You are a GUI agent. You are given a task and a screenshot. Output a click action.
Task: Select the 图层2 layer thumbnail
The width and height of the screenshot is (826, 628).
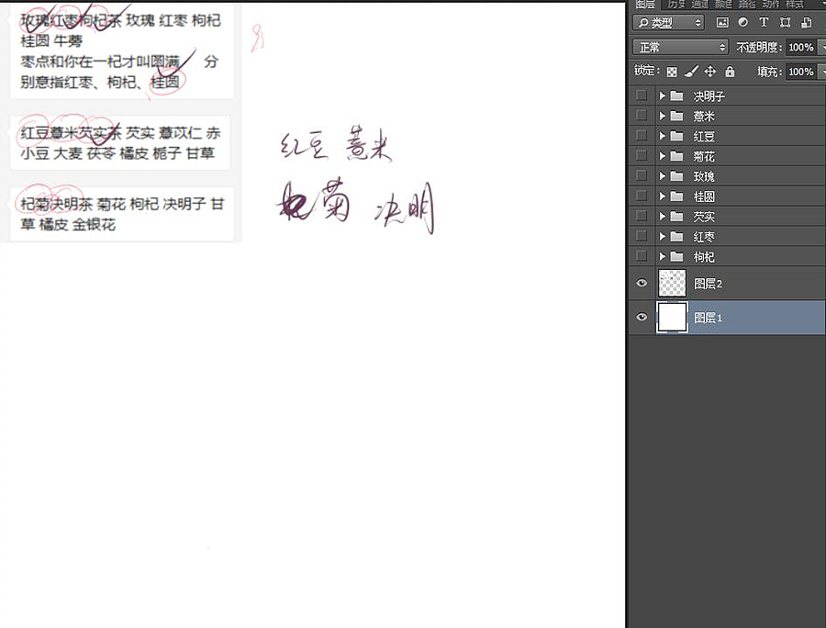(x=672, y=284)
